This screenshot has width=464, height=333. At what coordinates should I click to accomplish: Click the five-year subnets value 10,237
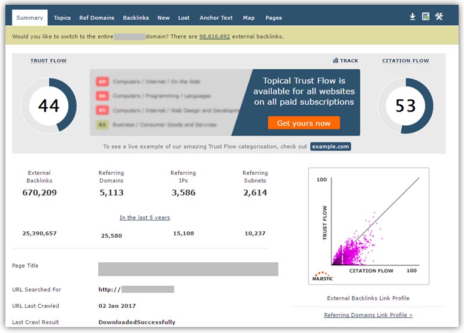(255, 233)
